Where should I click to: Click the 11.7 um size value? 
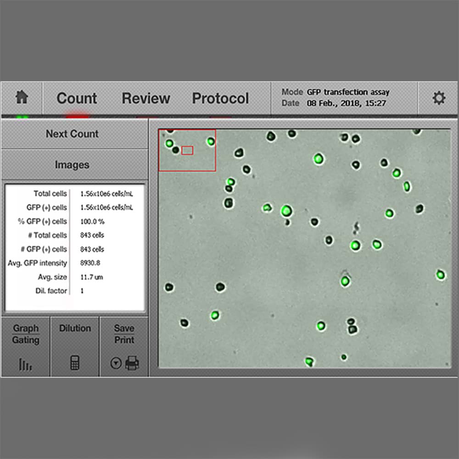[92, 277]
